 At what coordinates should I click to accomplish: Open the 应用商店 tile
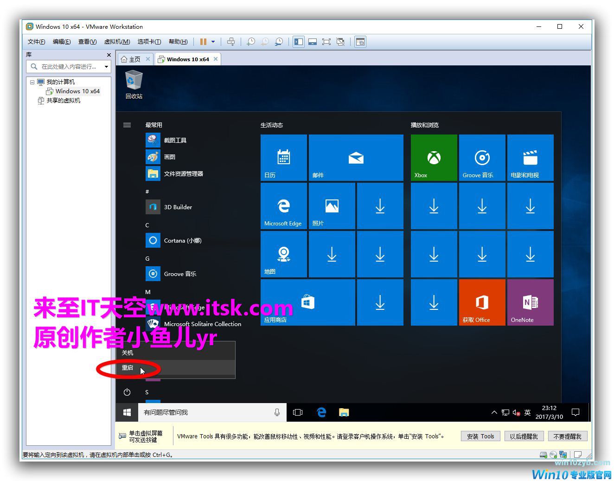[x=308, y=302]
